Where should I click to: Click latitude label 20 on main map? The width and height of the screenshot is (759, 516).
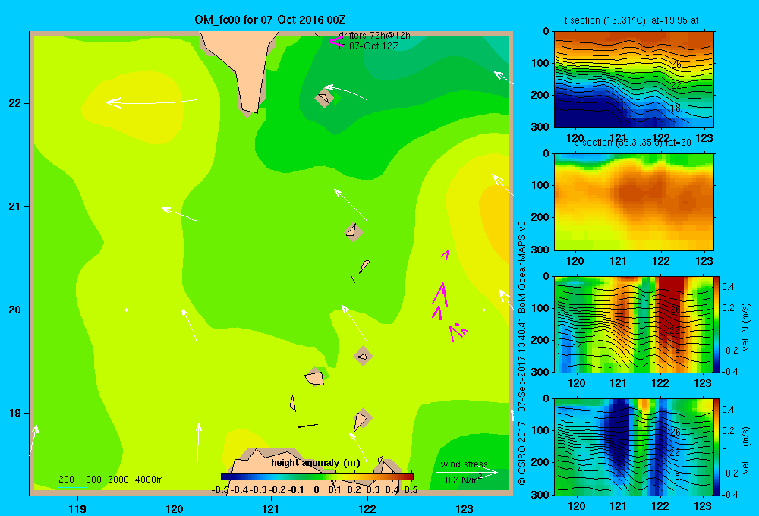14,310
